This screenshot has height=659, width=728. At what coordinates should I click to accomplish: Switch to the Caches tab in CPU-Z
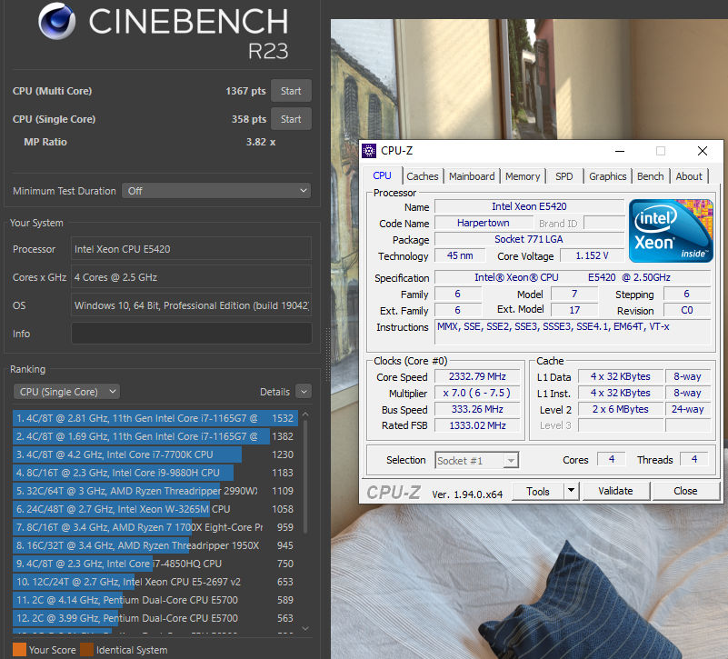coord(422,176)
